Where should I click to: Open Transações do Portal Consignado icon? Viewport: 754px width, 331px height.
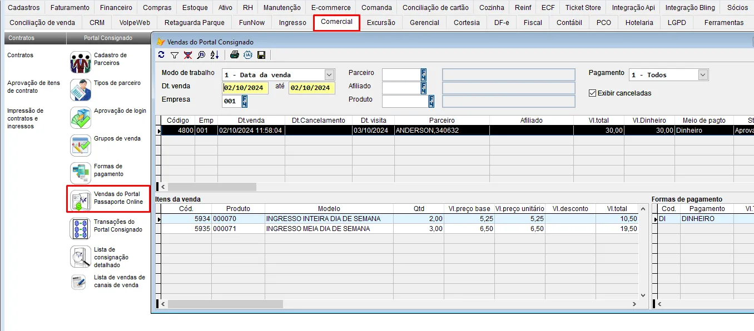pos(81,229)
